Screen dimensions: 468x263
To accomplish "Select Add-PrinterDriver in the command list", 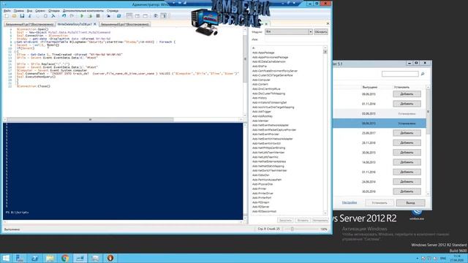I will 263,193.
